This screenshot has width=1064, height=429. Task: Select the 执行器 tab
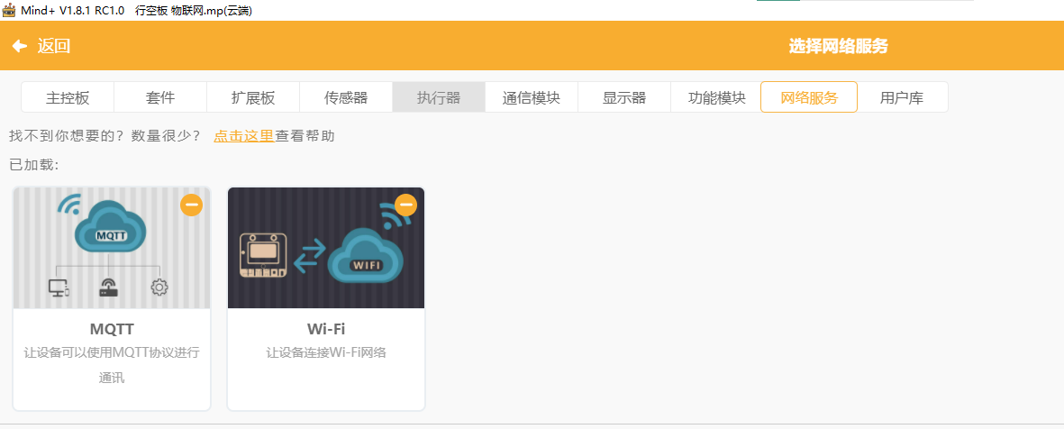[x=439, y=97]
